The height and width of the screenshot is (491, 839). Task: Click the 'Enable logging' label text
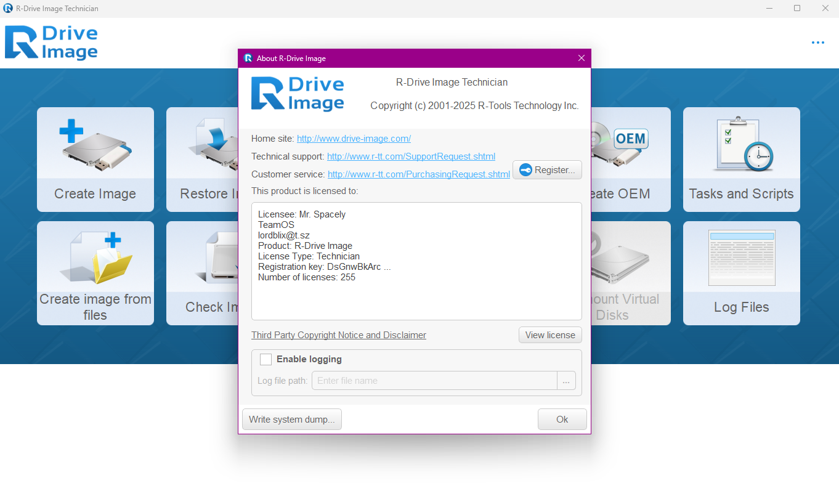[309, 359]
